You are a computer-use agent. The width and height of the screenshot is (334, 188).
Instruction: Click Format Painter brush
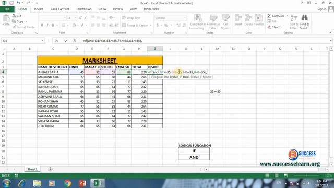pyautogui.click(x=14, y=27)
